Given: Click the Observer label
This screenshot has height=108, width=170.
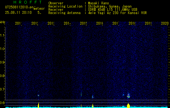Looking at the screenshot, I should 56,3.
